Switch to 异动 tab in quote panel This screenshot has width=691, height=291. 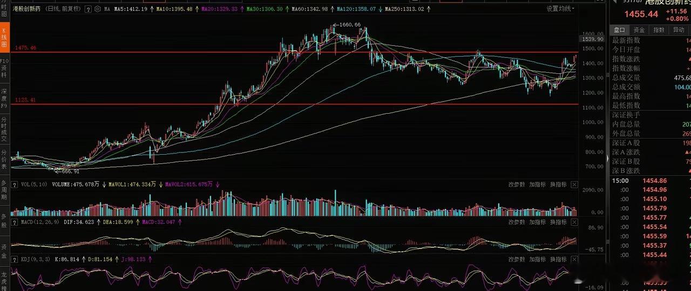coord(679,30)
